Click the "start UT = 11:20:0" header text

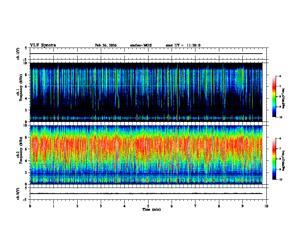pyautogui.click(x=183, y=45)
